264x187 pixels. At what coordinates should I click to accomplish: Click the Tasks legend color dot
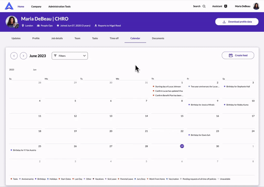tap(11, 179)
